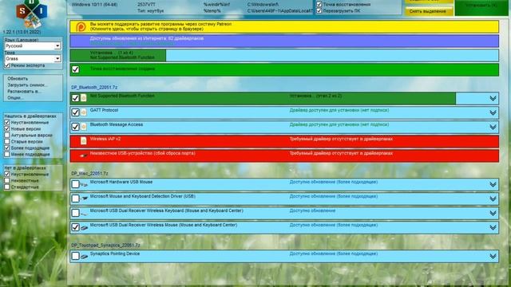
Task: Click device icon of Bluetooth Message Access row
Action: (84, 127)
